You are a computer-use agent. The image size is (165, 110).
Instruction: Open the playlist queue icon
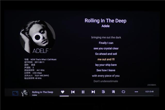pos(103,92)
